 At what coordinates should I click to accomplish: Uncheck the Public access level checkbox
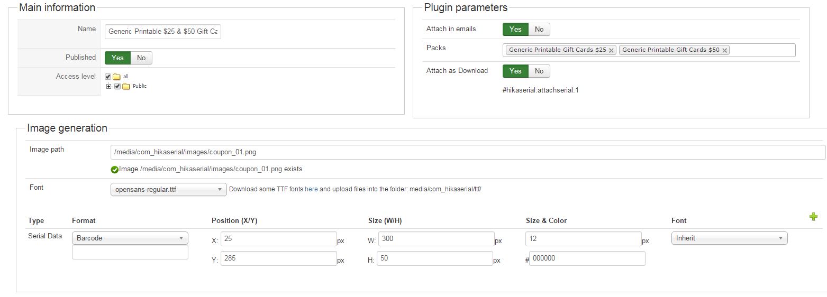coord(117,86)
